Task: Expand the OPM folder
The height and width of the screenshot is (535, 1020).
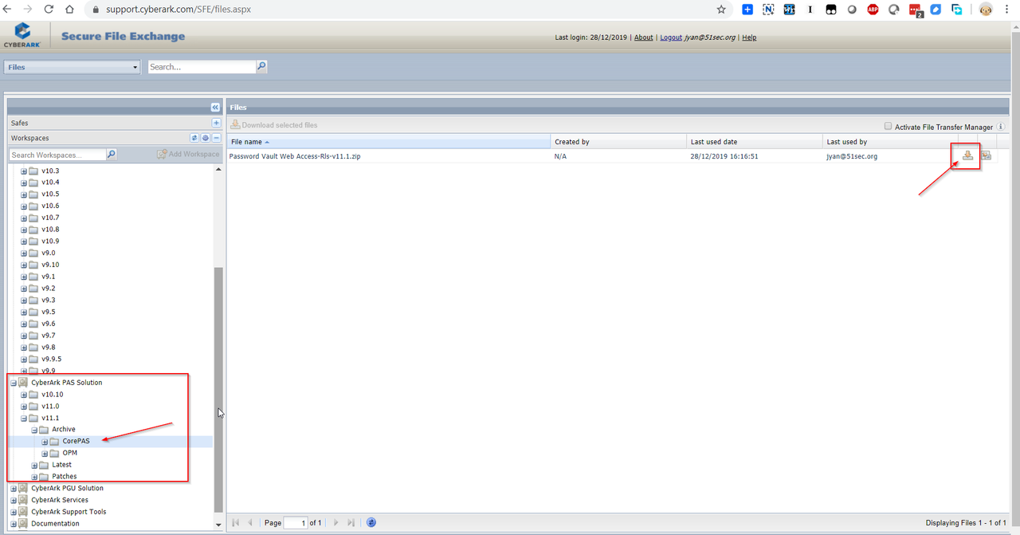Action: [x=45, y=453]
